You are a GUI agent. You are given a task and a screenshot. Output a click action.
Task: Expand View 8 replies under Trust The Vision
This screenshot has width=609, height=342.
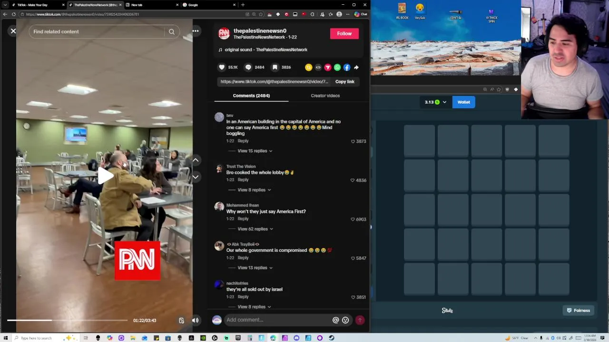point(254,190)
